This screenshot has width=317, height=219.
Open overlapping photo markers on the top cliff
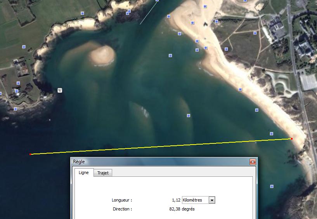[x=128, y=12]
